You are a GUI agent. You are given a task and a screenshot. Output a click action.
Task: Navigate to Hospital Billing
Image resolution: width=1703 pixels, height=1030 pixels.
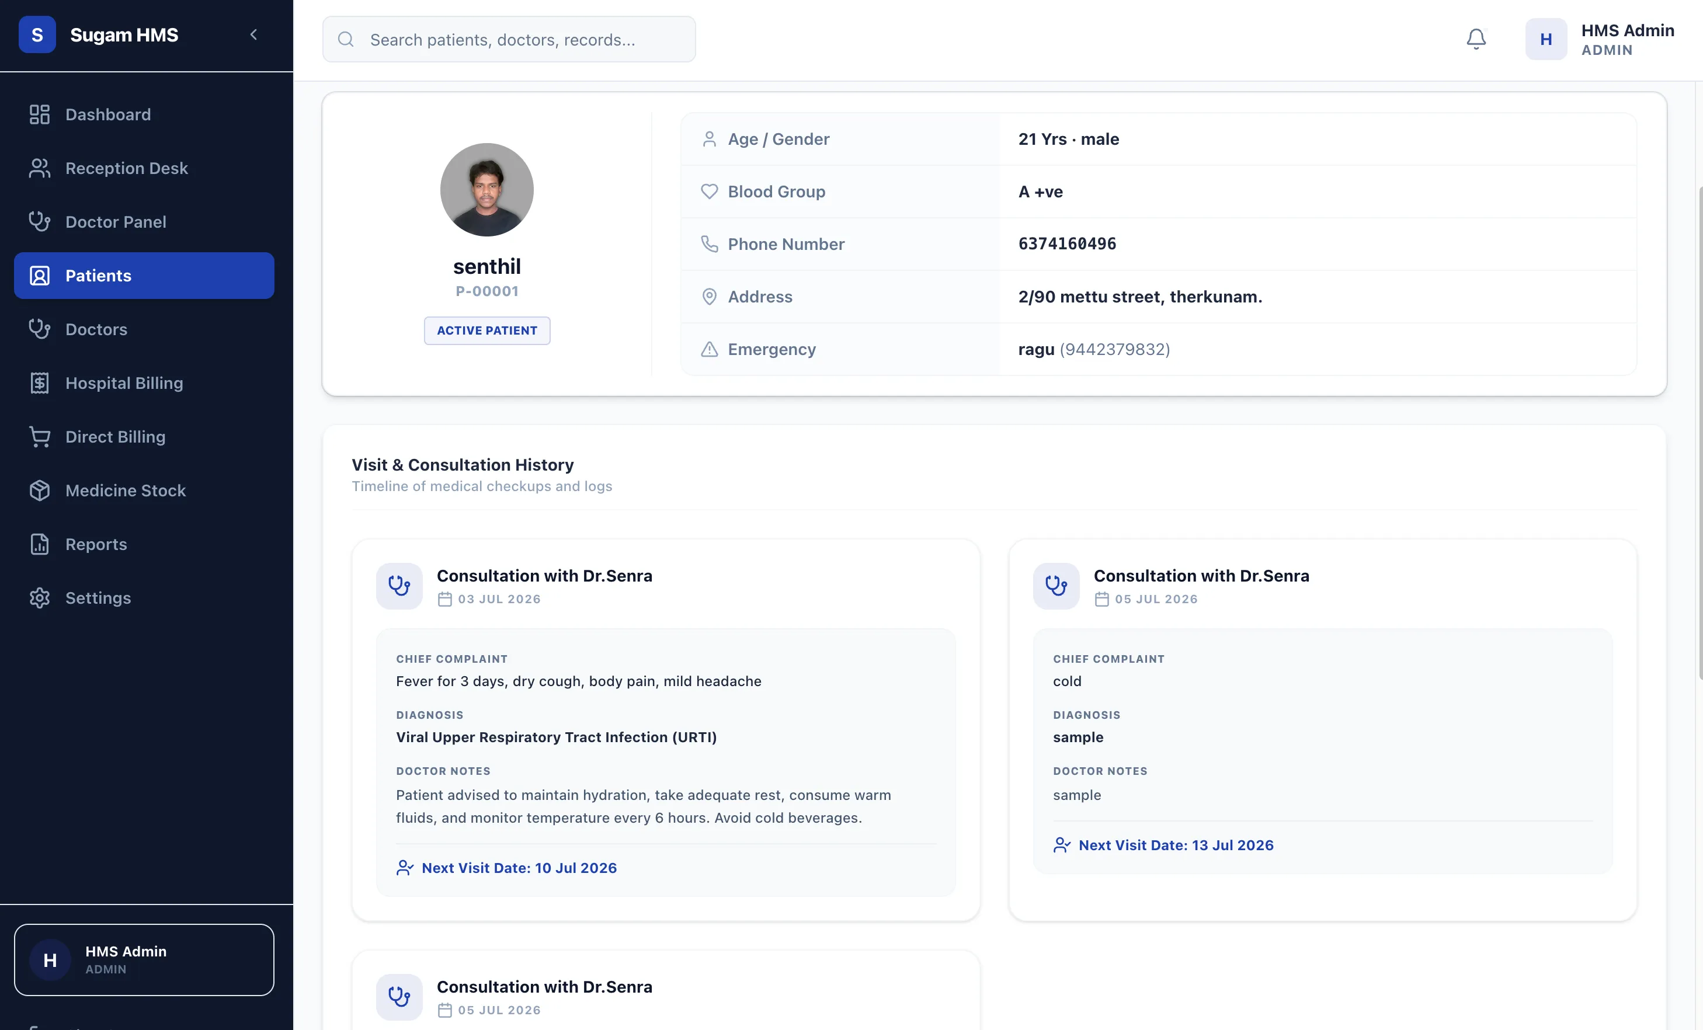144,382
